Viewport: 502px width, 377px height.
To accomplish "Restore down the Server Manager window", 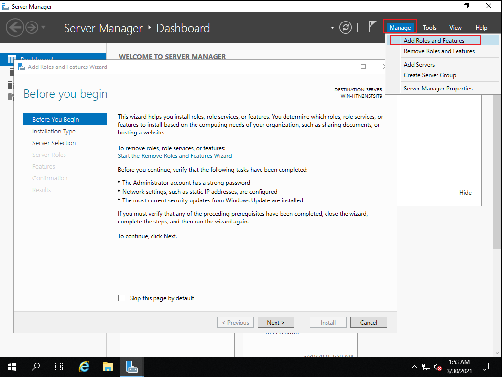I will point(466,6).
